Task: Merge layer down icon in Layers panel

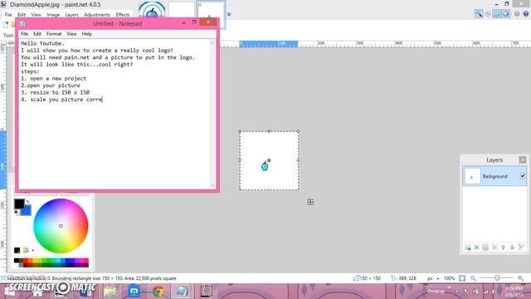Action: 494,248
